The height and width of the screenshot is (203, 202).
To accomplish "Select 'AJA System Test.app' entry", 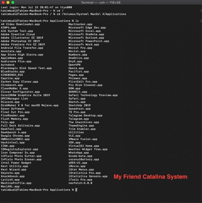I will (17, 31).
